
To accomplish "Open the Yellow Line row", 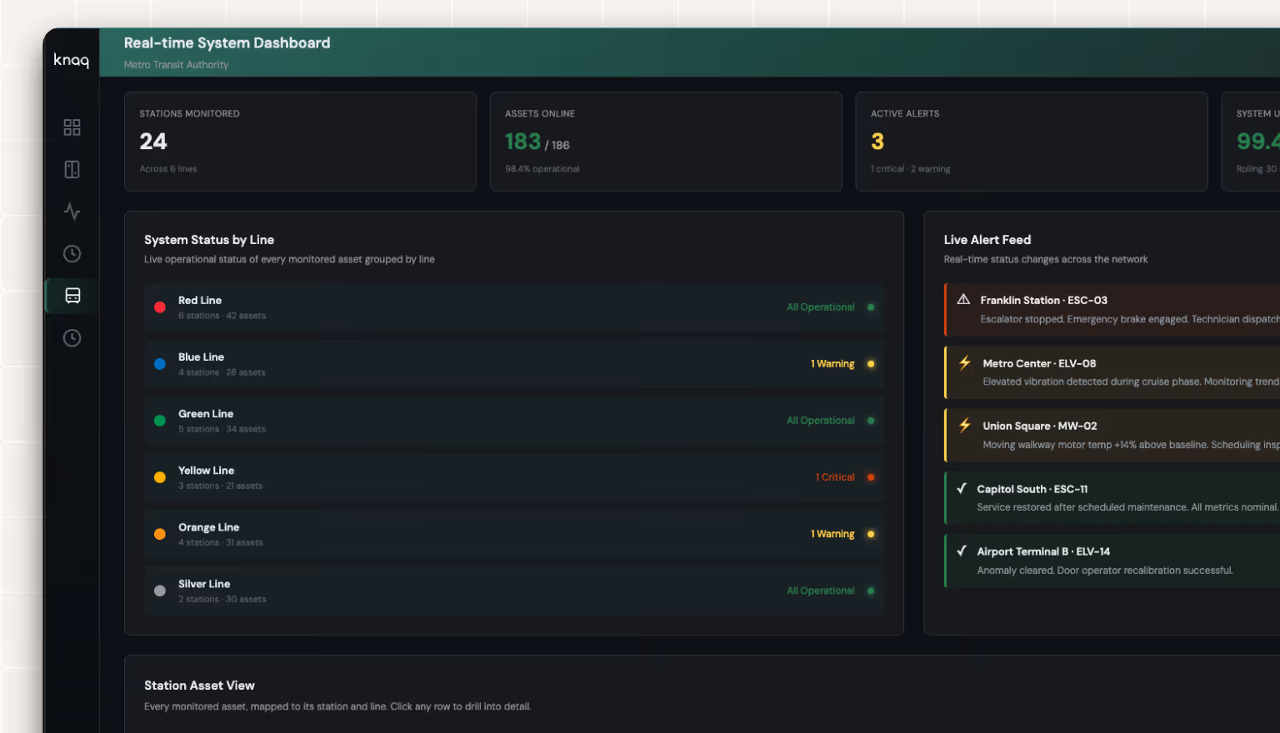I will click(514, 477).
